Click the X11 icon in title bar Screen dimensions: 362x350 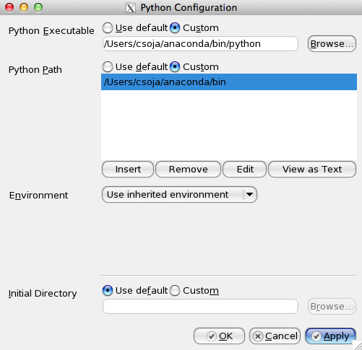click(x=131, y=8)
